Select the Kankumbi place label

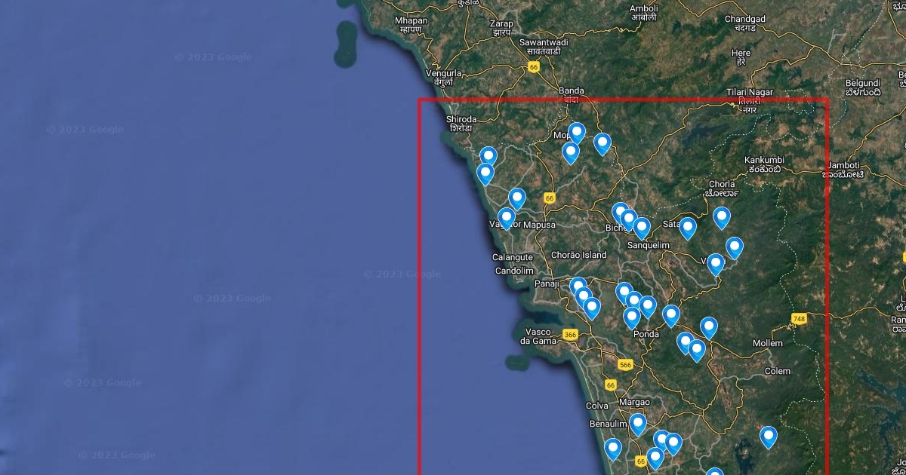point(764,160)
